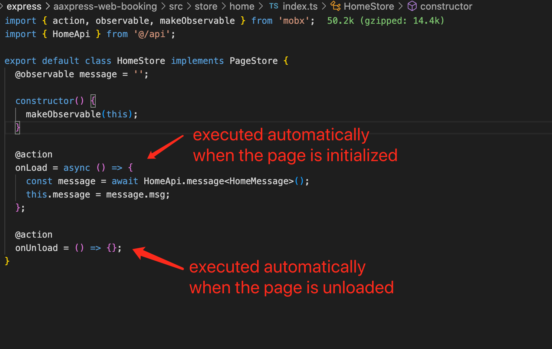Expand chevron between express and aaxpress-web-booking
552x349 pixels.
(47, 6)
